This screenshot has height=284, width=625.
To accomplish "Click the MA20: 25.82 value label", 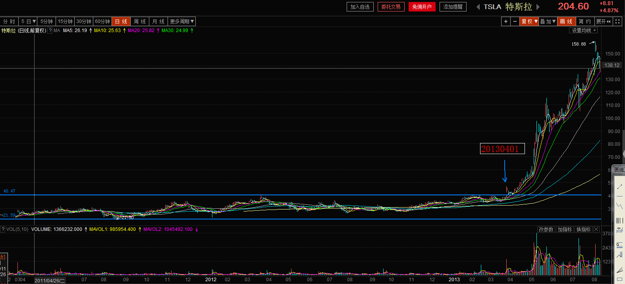I will pyautogui.click(x=141, y=30).
